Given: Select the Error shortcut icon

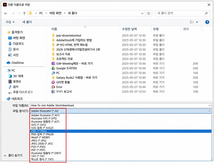Looking at the screenshot, I should (53, 87).
